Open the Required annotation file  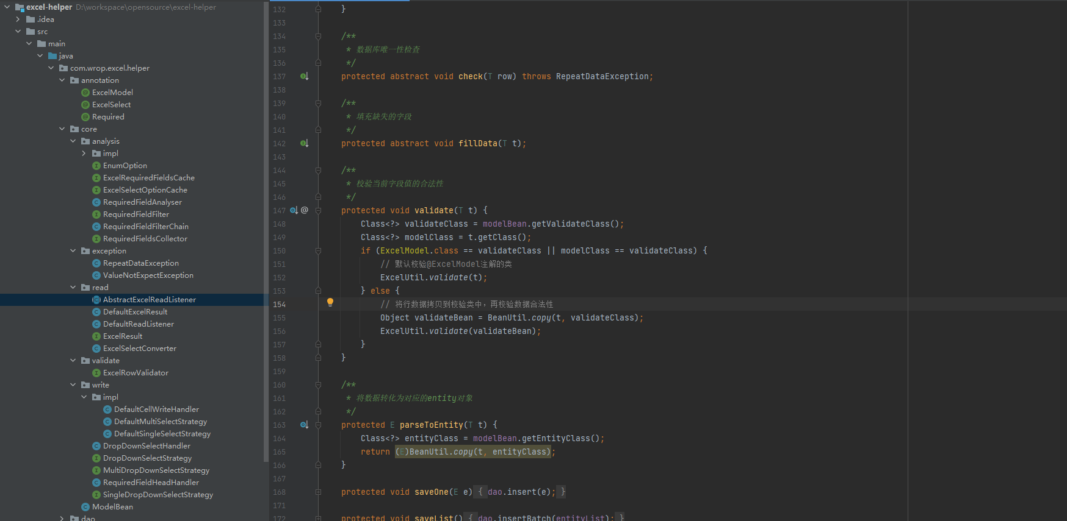click(x=108, y=117)
